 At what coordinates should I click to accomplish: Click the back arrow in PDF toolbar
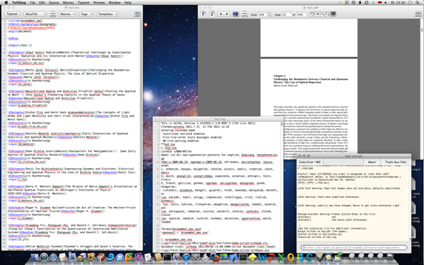221,14
